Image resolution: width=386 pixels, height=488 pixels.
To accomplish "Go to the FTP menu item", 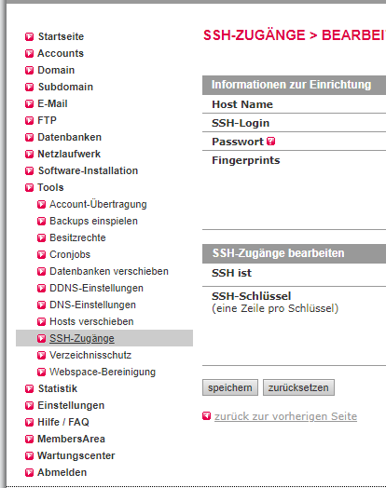I will coord(47,120).
